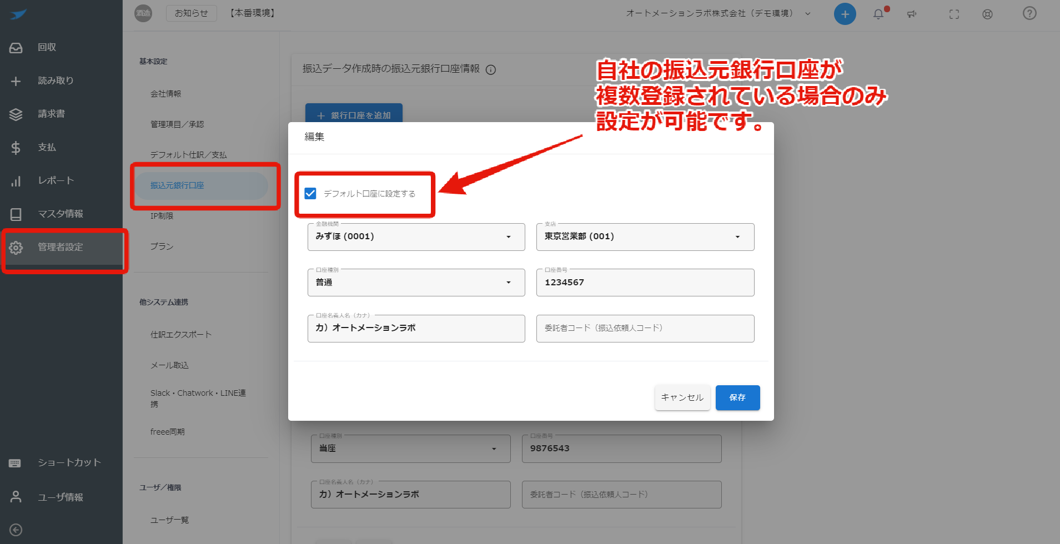Image resolution: width=1060 pixels, height=544 pixels.
Task: Open the 口座種別 当座 dropdown behind dialog
Action: pyautogui.click(x=411, y=449)
